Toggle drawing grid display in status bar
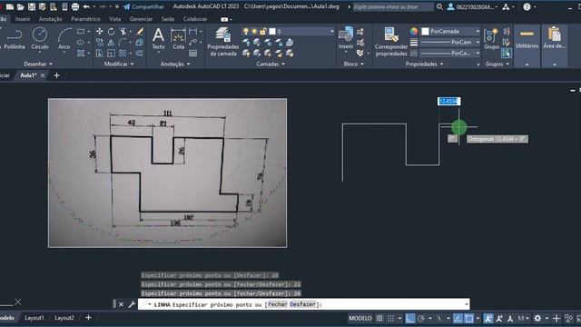Viewport: 581px width, 327px height. 379,318
